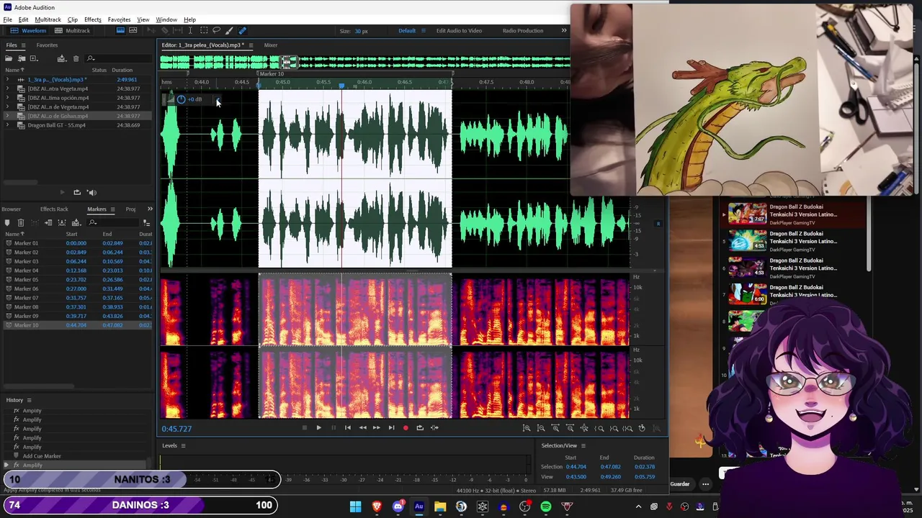Expand [DBZ AI...ntra Vegeta.mp4 file entry
Image resolution: width=922 pixels, height=518 pixels.
pos(7,88)
